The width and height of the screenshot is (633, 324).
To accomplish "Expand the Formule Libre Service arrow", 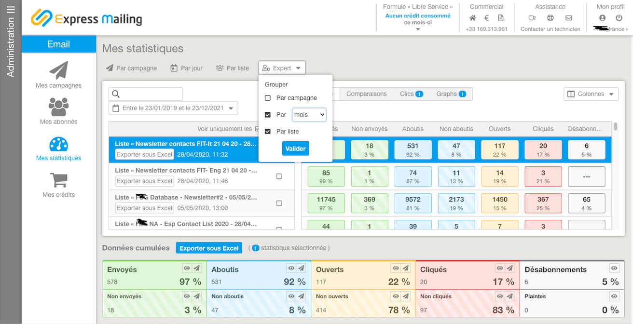I will tap(418, 29).
